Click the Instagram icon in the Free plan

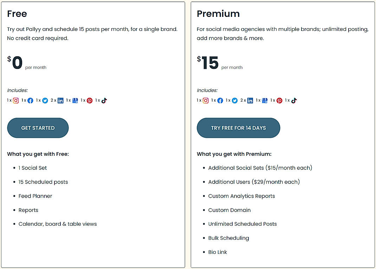[x=16, y=101]
